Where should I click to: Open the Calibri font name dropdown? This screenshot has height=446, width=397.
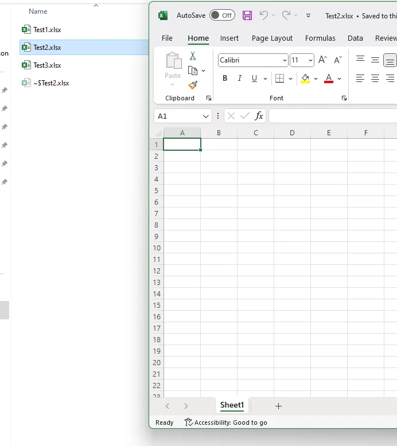point(285,60)
